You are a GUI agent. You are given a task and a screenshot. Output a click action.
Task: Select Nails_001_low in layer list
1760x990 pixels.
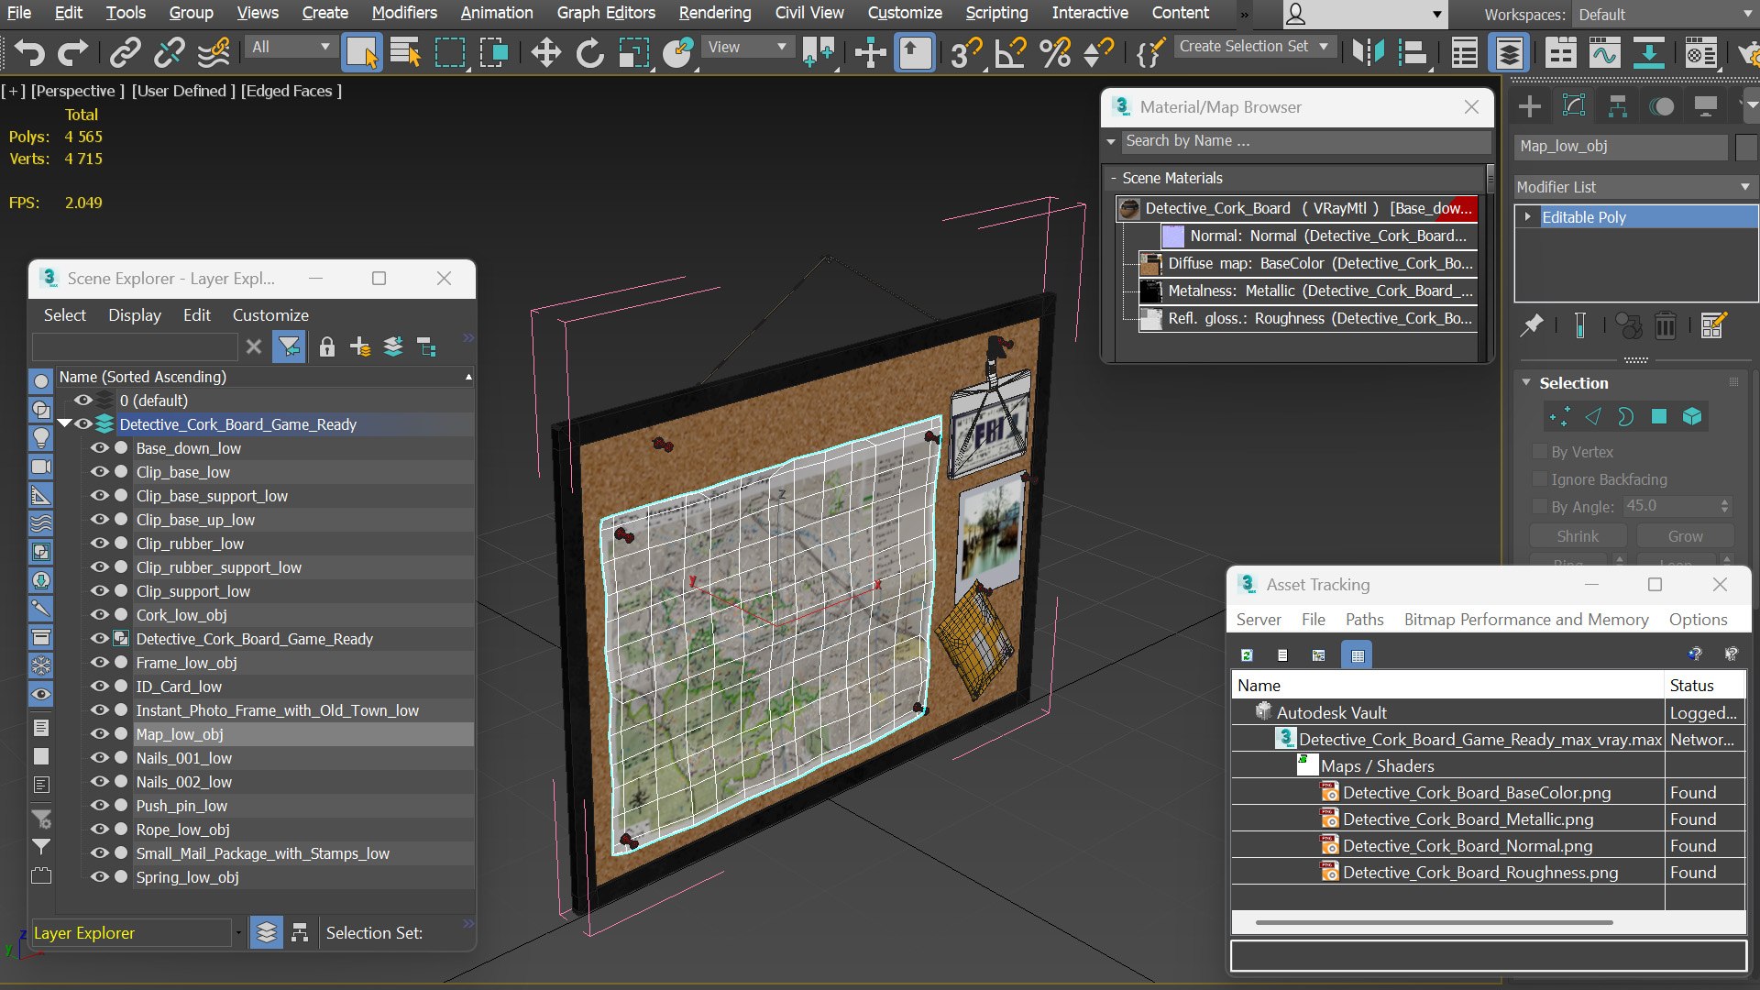coord(183,757)
